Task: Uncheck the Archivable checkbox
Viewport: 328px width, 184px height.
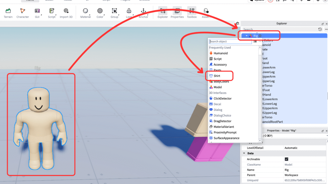Action: click(286, 159)
